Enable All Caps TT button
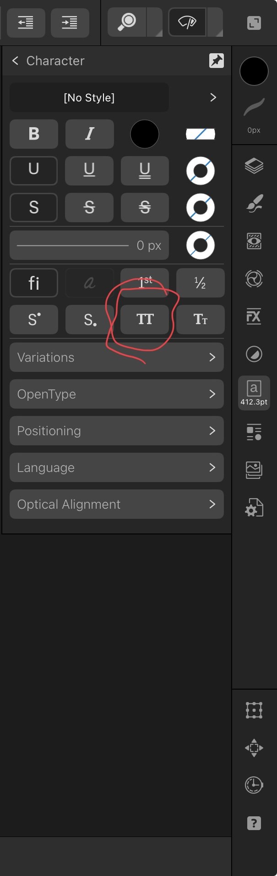The height and width of the screenshot is (876, 277). coord(145,320)
